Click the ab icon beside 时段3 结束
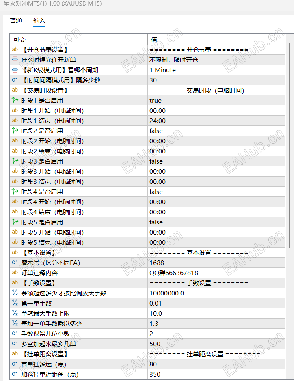The height and width of the screenshot is (381, 294). pyautogui.click(x=15, y=181)
